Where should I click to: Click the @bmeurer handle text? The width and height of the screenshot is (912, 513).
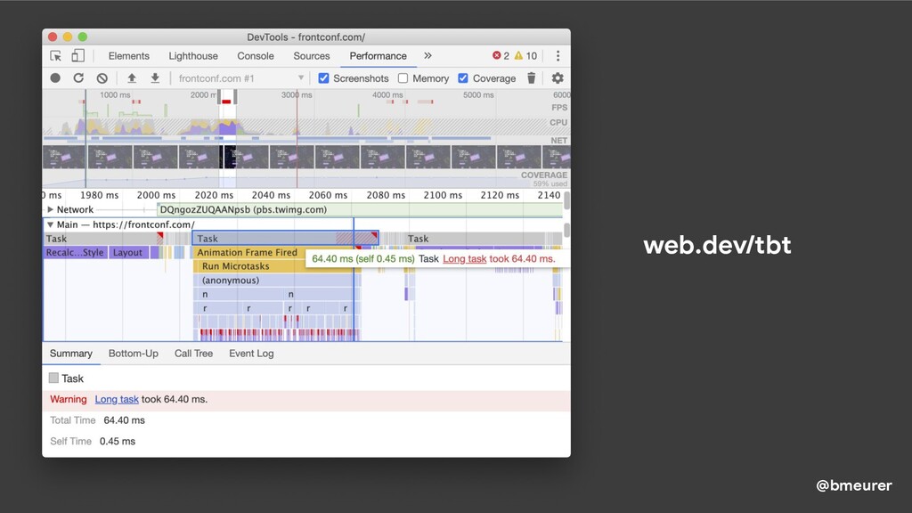click(x=853, y=485)
